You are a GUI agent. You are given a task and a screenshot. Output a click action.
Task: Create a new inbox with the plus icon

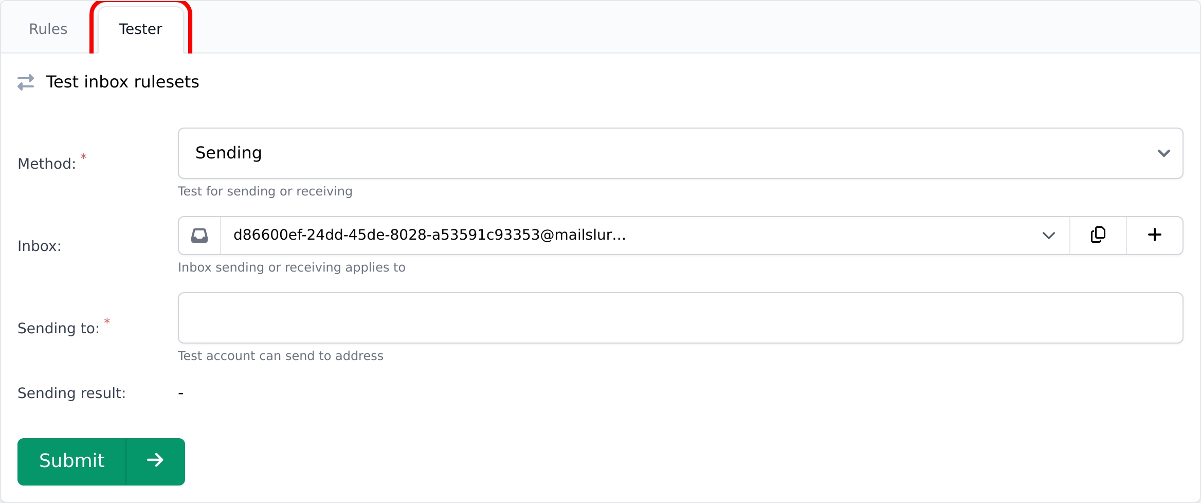coord(1154,235)
